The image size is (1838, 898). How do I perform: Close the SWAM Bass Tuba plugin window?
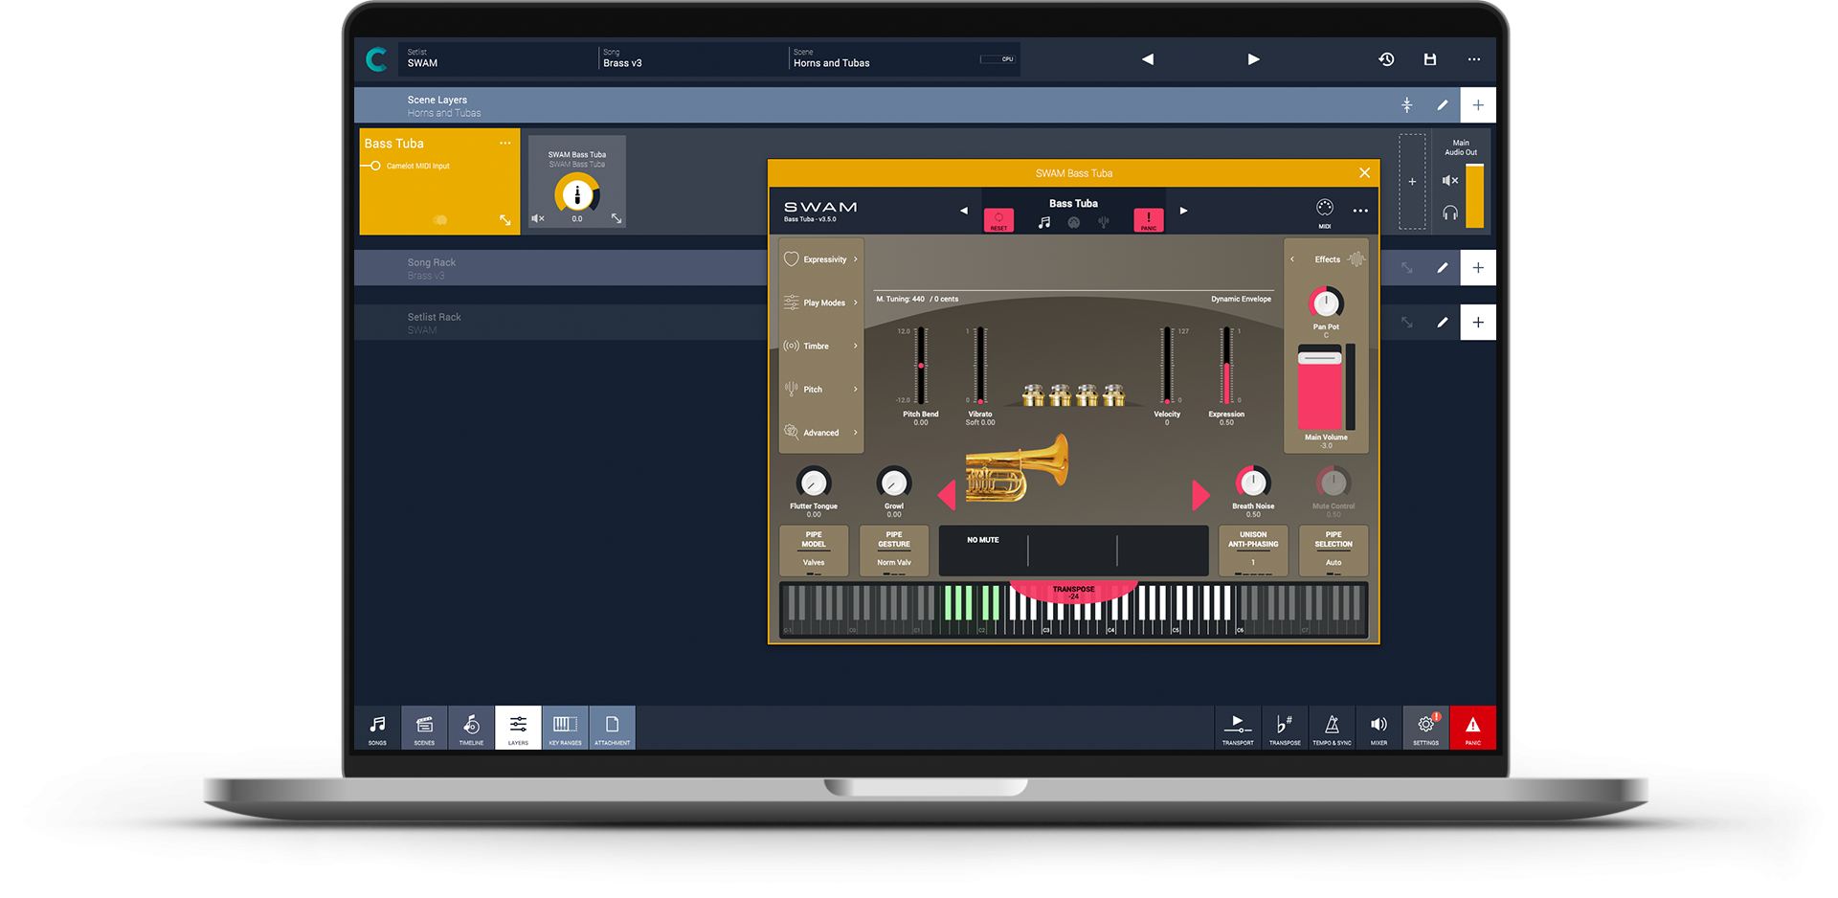tap(1364, 173)
